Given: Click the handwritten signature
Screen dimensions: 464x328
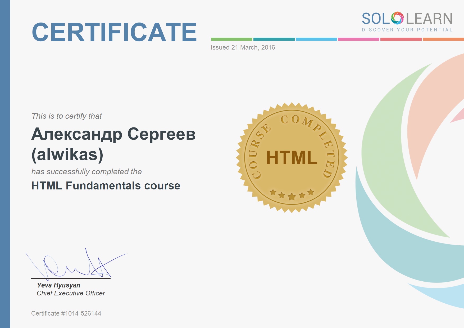Looking at the screenshot, I should [76, 264].
